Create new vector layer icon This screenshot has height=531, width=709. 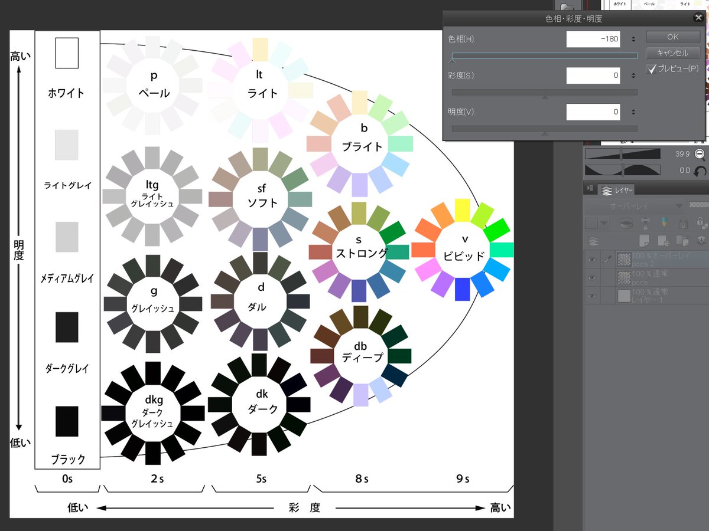pyautogui.click(x=664, y=240)
